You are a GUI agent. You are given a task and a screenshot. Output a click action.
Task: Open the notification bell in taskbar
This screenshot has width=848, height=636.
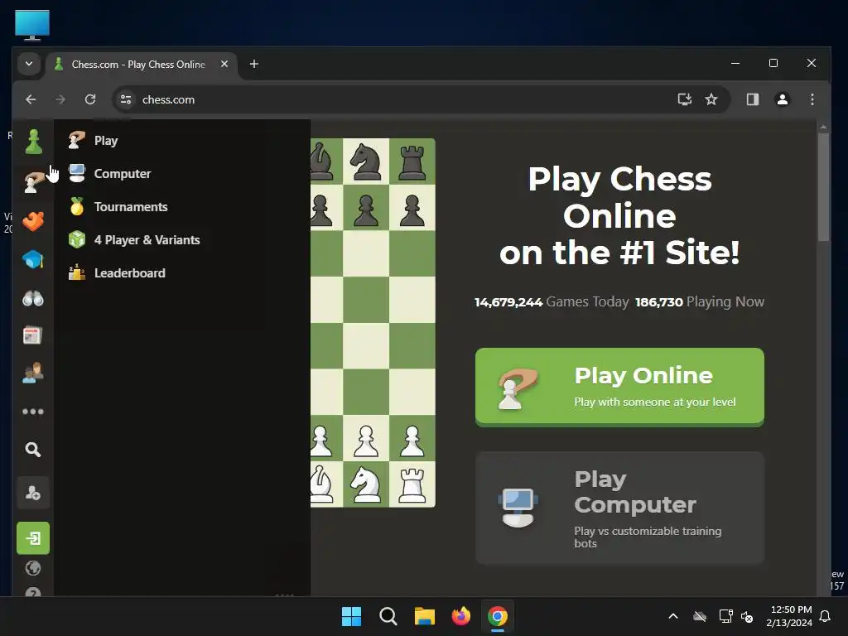(x=826, y=616)
